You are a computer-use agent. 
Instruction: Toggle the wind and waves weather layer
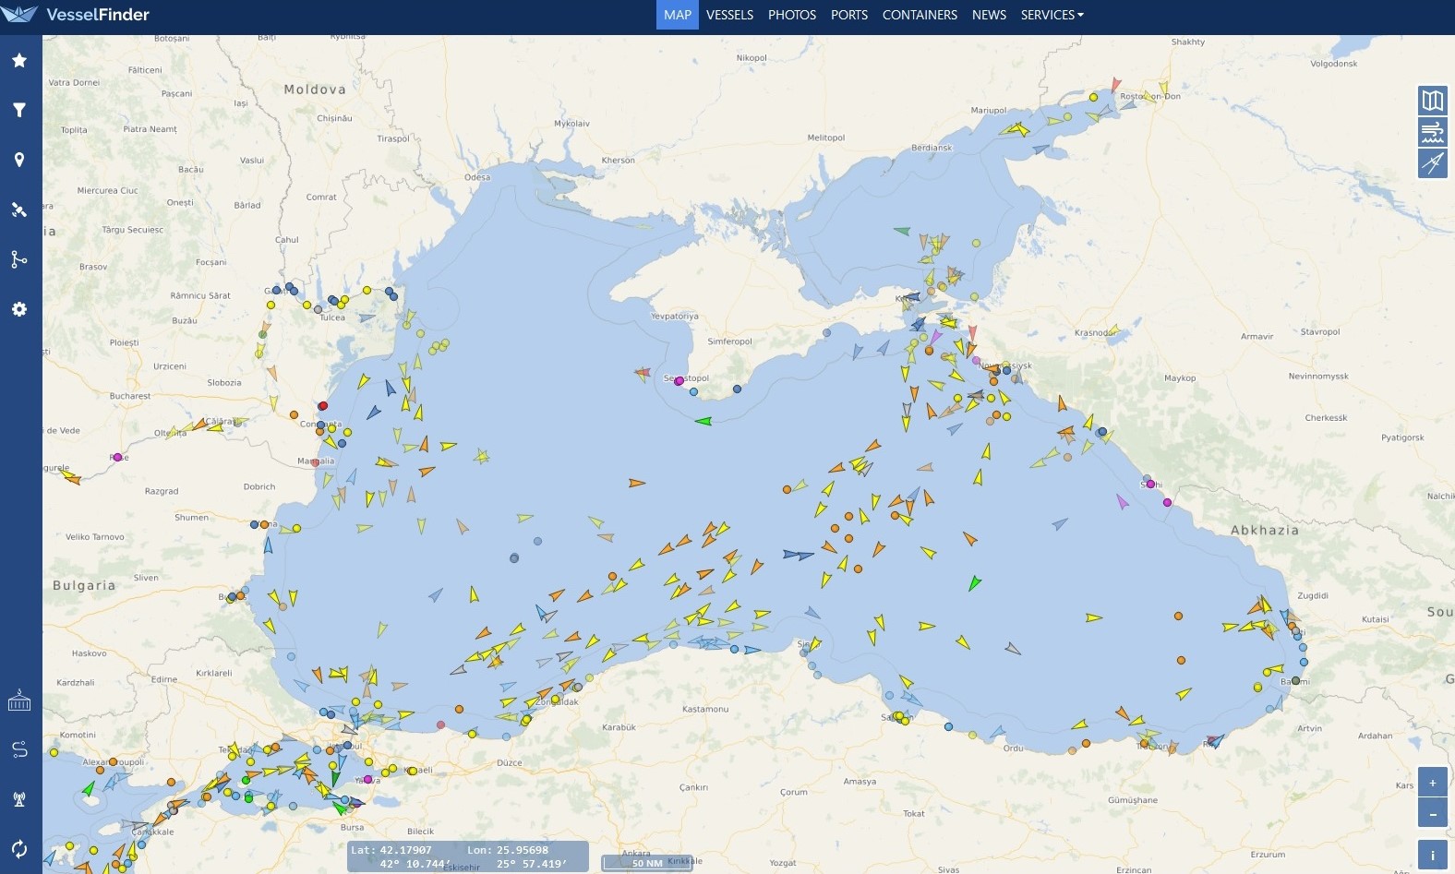1432,132
